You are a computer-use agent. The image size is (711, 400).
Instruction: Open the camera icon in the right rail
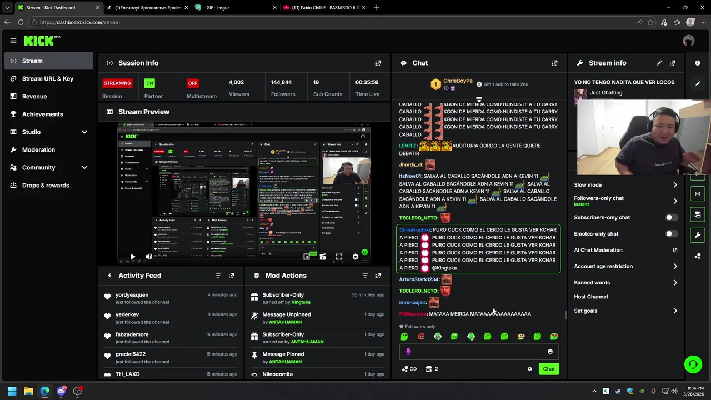point(698,214)
